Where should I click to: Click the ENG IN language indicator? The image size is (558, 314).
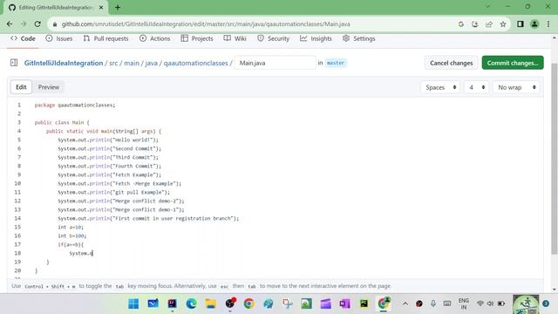pyautogui.click(x=463, y=304)
